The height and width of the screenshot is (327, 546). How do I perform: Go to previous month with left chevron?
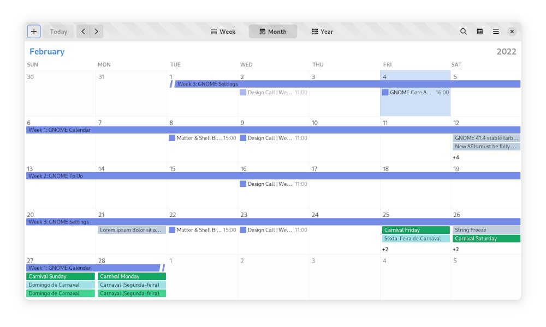pyautogui.click(x=83, y=32)
